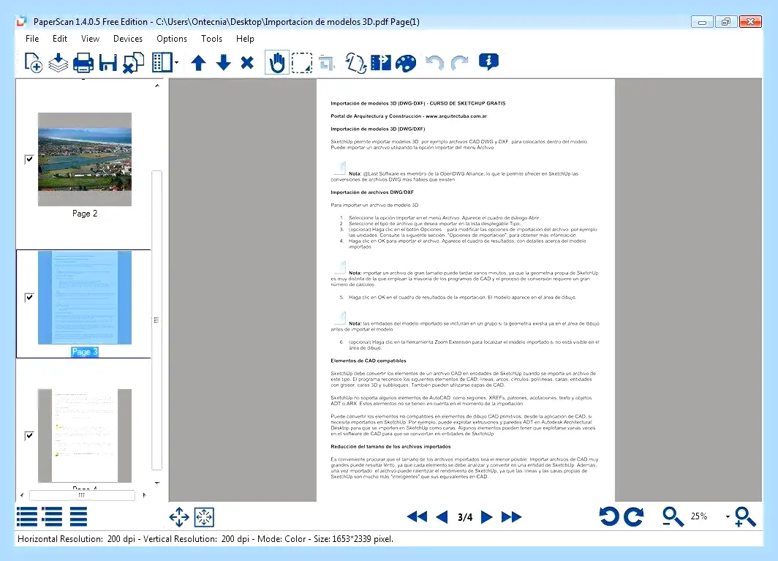
Task: Activate the rectangular selection tool
Action: 302,63
